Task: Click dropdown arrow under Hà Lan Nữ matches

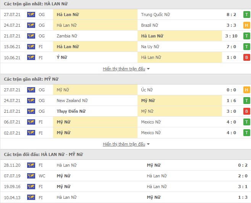Action: (x=148, y=69)
